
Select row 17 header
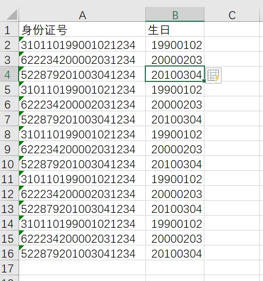click(10, 268)
